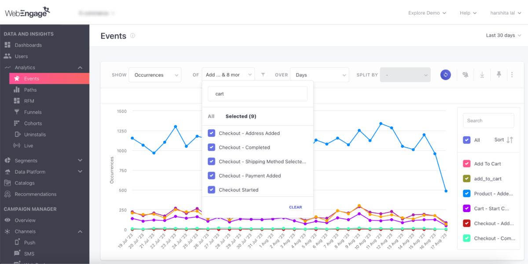
Task: Click the CLEAR link in event dropdown
Action: [295, 207]
